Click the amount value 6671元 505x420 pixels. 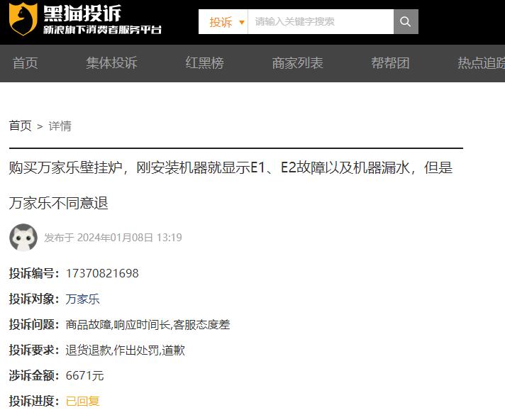84,375
